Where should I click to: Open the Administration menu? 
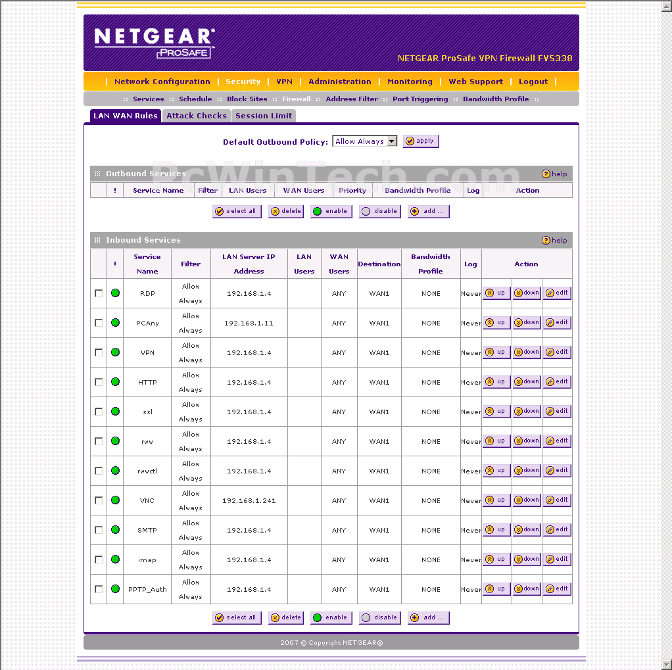[340, 82]
